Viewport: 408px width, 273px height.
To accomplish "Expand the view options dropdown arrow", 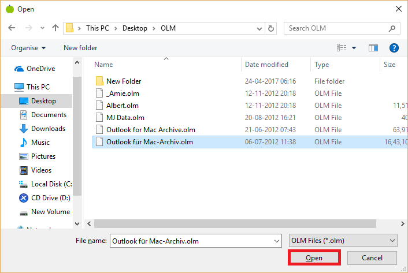I will click(354, 48).
